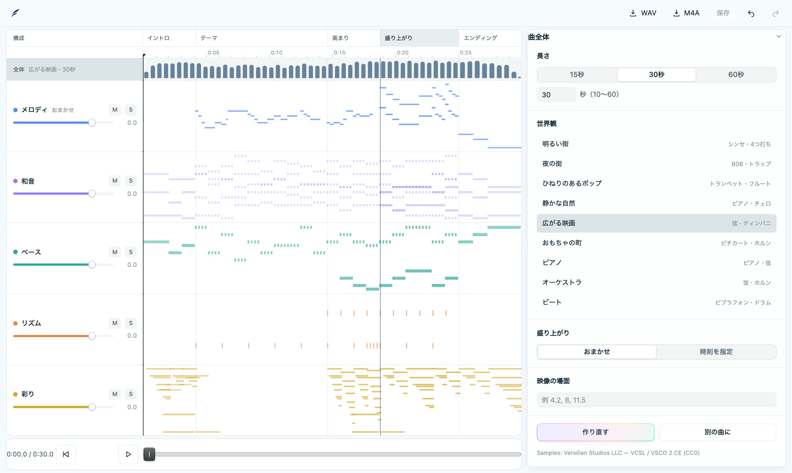792x473 pixels.
Task: Click the feather app logo
Action: [15, 13]
